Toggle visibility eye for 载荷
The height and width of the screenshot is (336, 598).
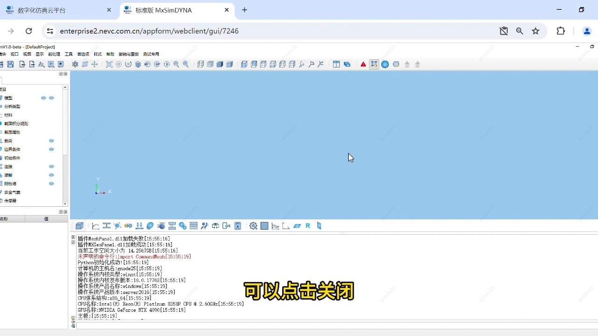click(51, 141)
